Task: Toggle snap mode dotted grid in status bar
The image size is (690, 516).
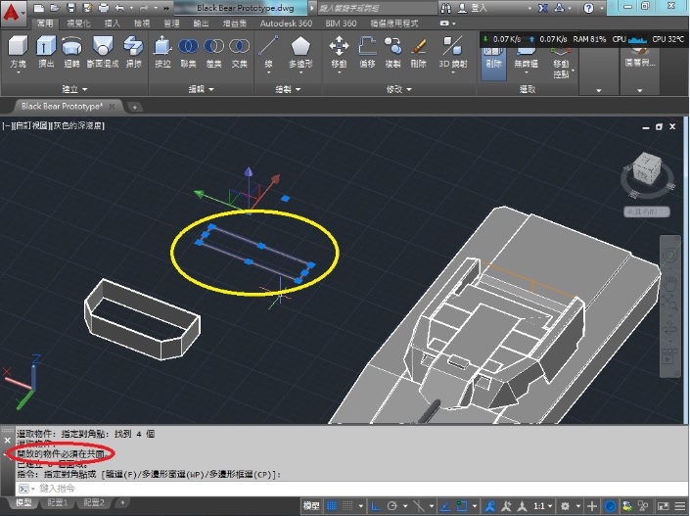Action: [x=347, y=506]
